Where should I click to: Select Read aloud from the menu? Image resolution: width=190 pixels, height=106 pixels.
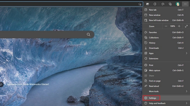166,86
